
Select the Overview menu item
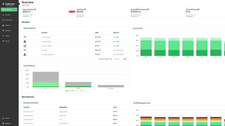[9, 9]
